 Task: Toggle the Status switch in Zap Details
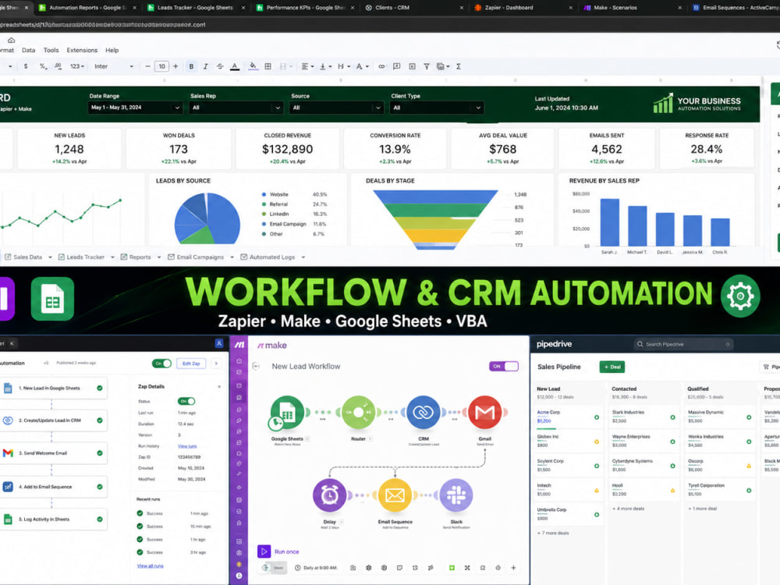pyautogui.click(x=186, y=401)
